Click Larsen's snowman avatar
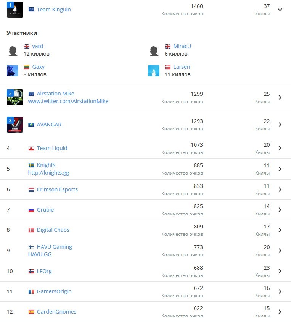The height and width of the screenshot is (322, 291). click(x=154, y=71)
